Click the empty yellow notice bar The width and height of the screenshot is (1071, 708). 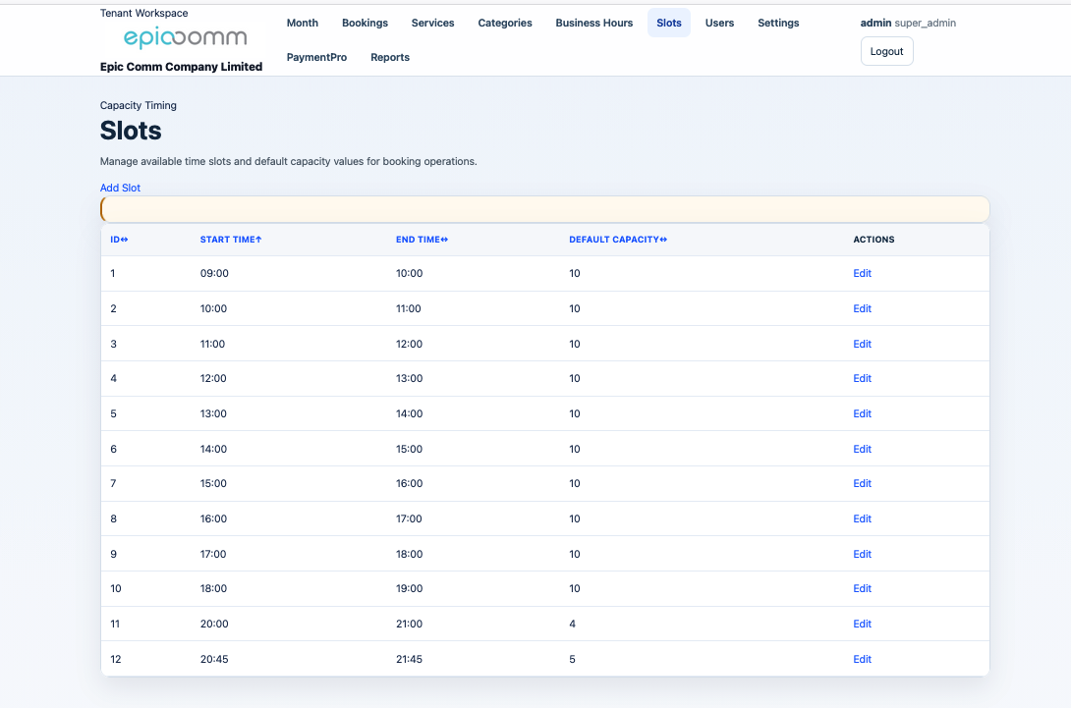pos(544,209)
